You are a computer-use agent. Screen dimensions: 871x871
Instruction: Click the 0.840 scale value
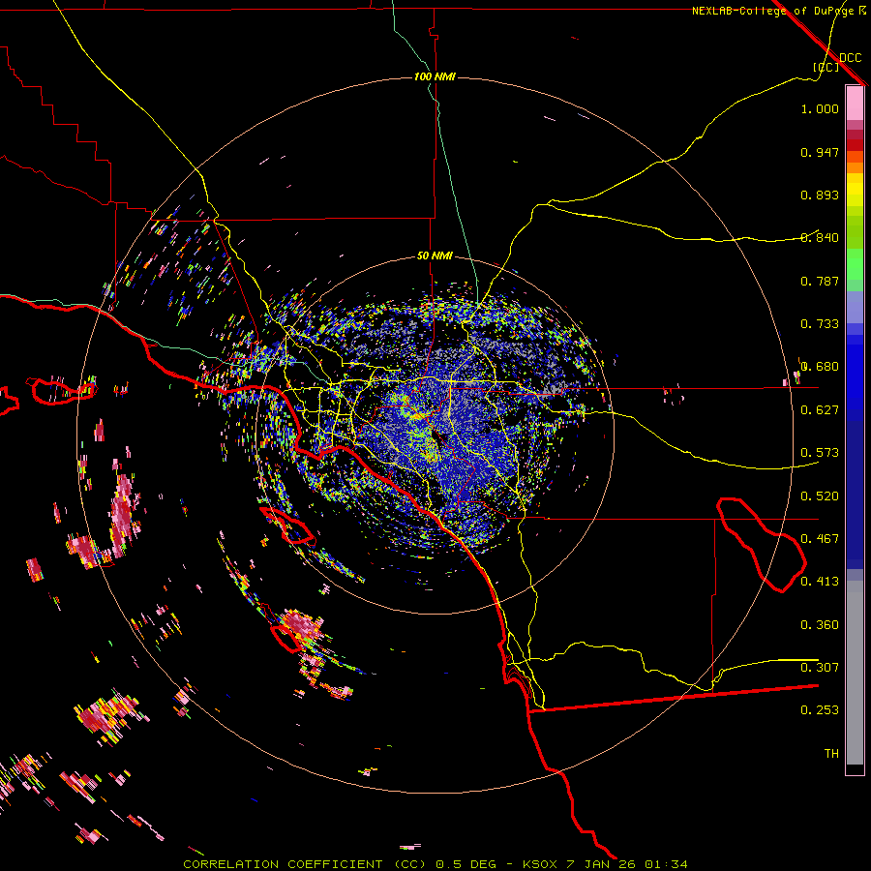[x=820, y=238]
